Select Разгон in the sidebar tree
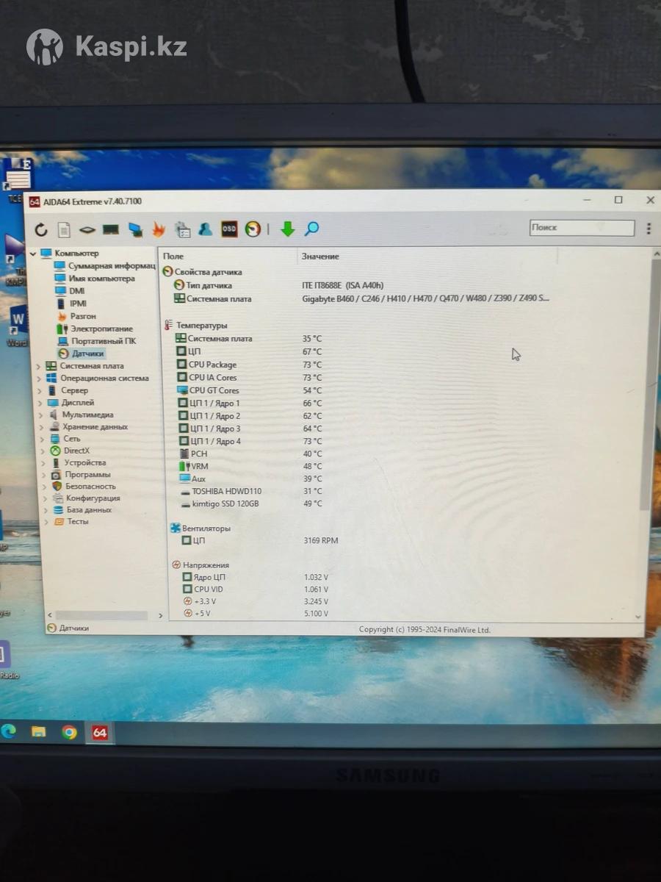 coord(83,316)
